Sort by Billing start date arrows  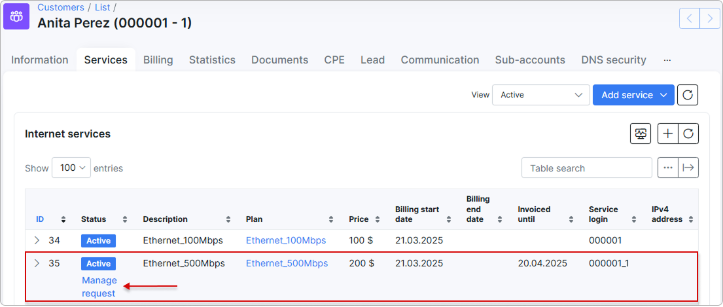[449, 219]
